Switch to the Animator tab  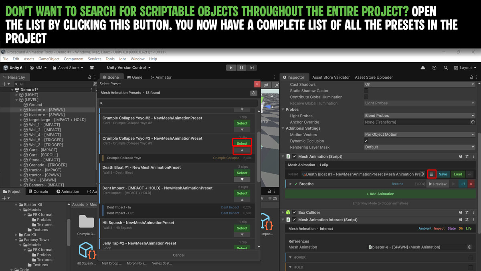[161, 77]
